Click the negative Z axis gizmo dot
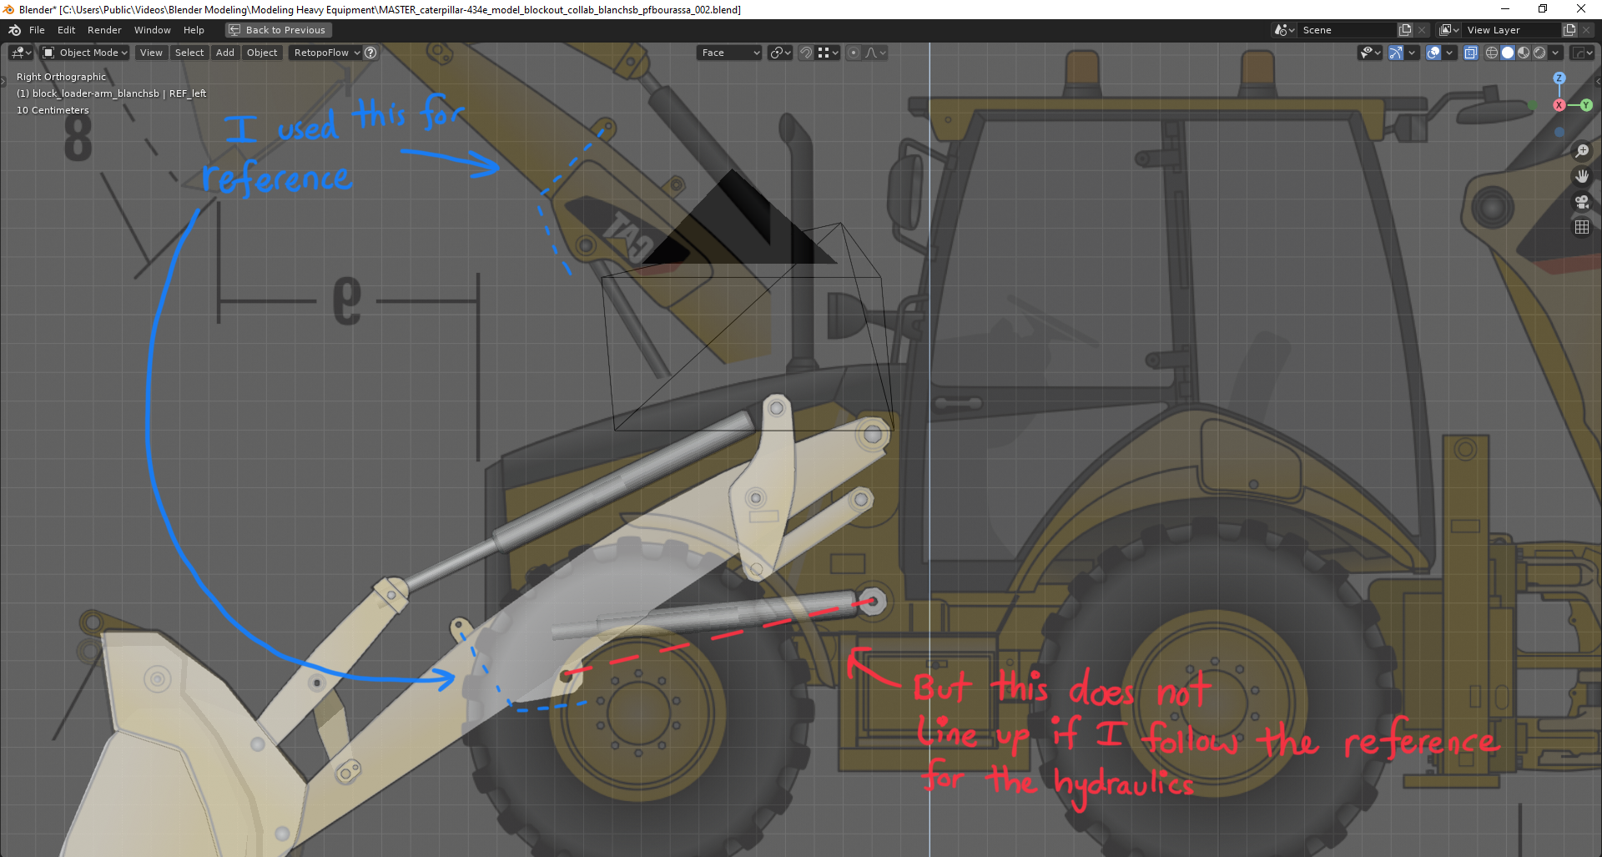Screen dimensions: 1602x857 point(1559,132)
